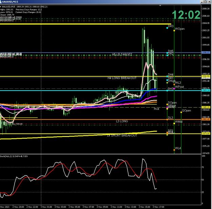Click the 2003.25 price axis label

click(206, 30)
